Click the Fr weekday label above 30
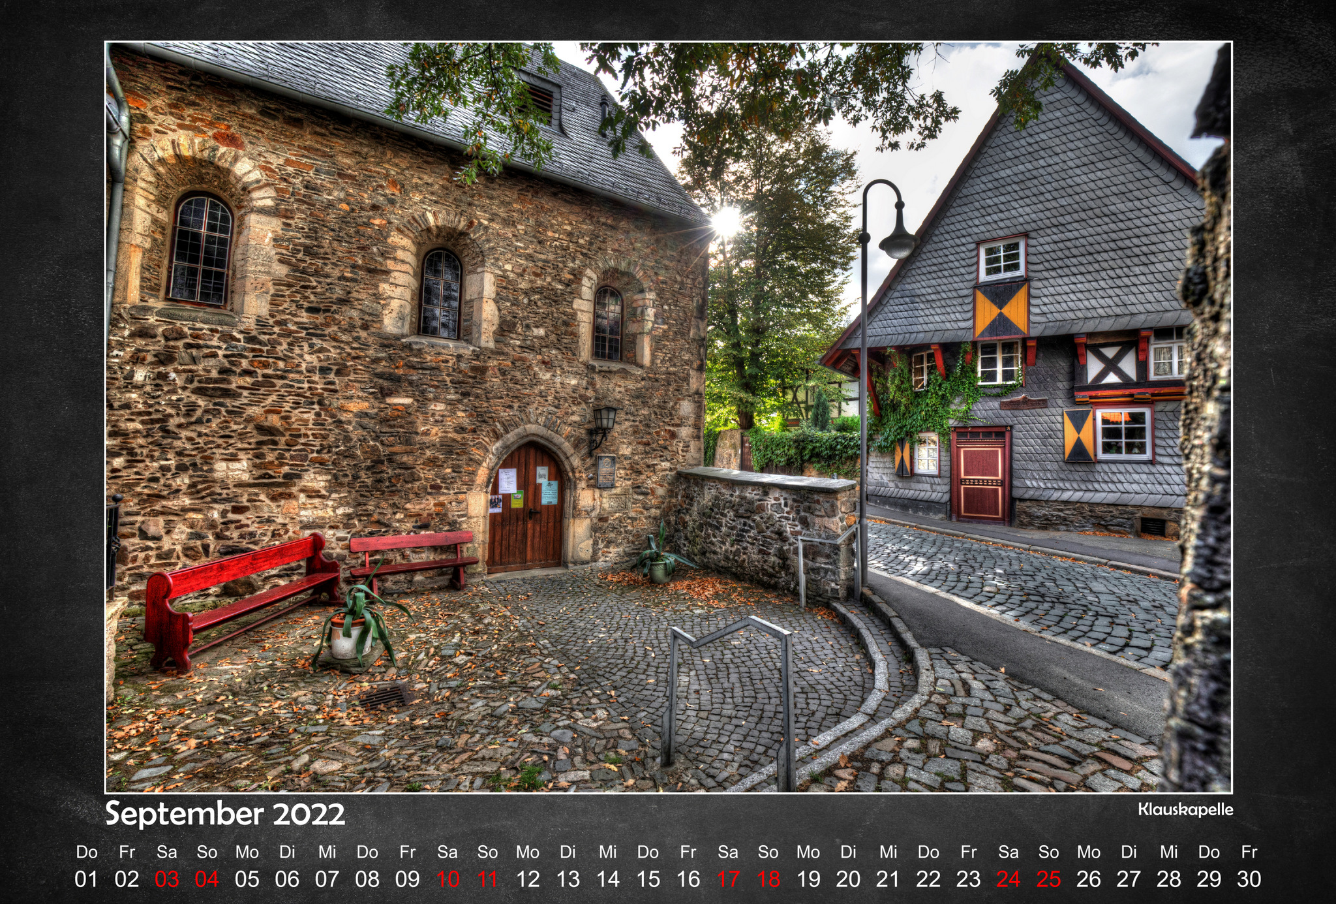The width and height of the screenshot is (1336, 904). click(1249, 852)
